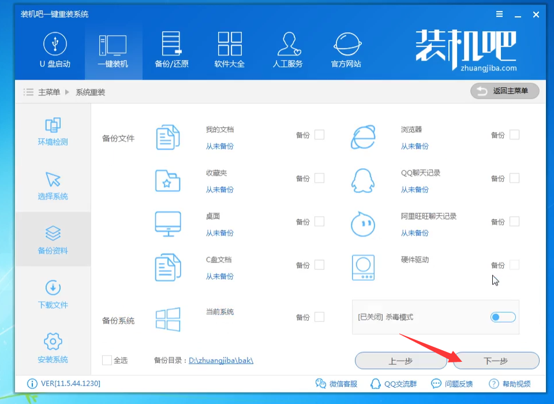Check the 我的文档 backup checkbox
554x404 pixels.
tap(319, 135)
